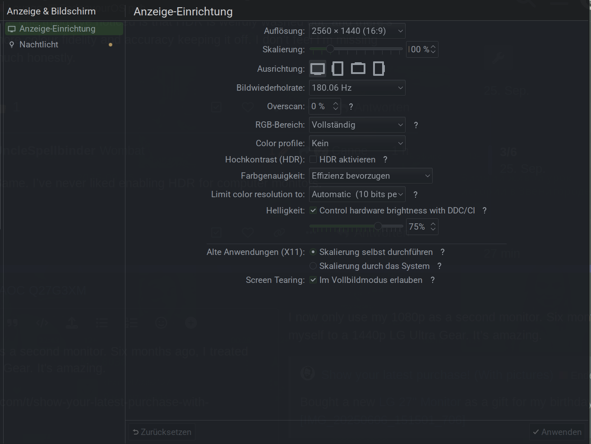This screenshot has height=444, width=591.
Task: Enable the HDR aktivieren checkbox
Action: click(x=313, y=160)
